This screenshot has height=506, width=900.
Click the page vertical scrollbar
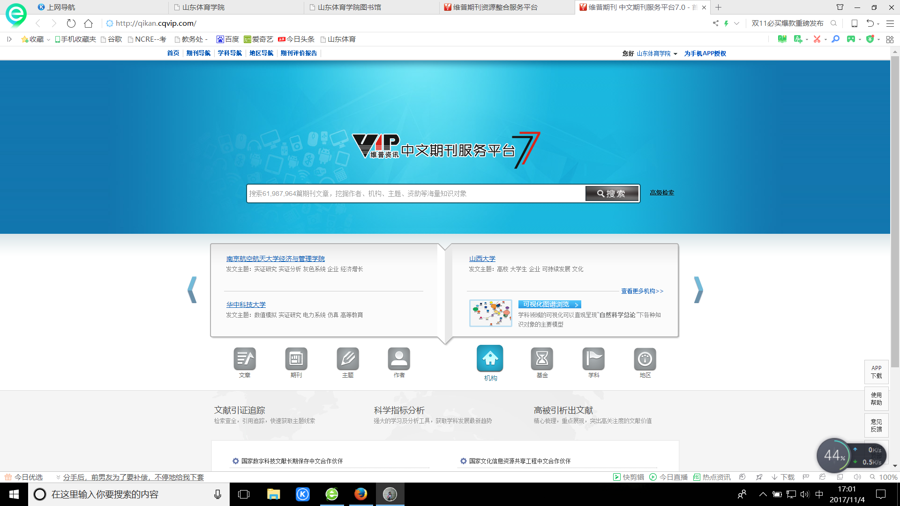pyautogui.click(x=895, y=211)
